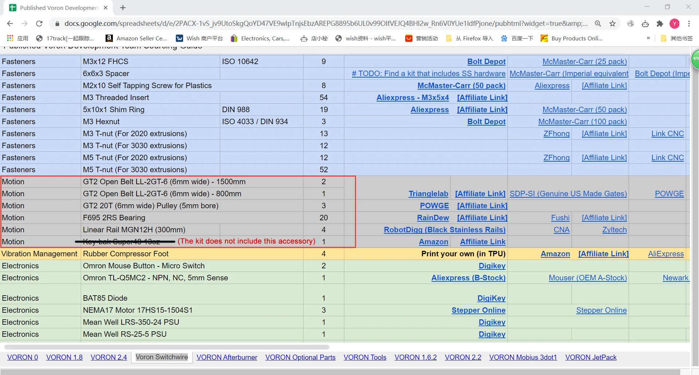Switch to the VORON 2.2 sheet
The height and width of the screenshot is (375, 699).
pos(463,357)
